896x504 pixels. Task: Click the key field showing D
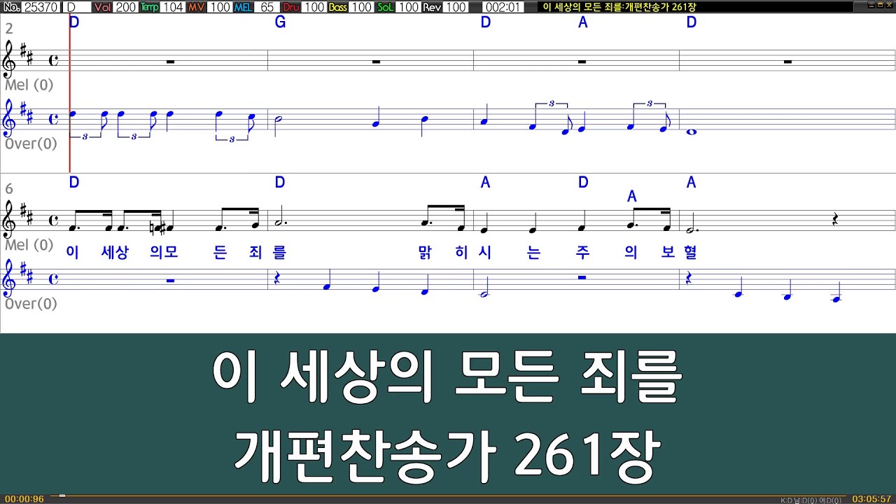click(76, 7)
